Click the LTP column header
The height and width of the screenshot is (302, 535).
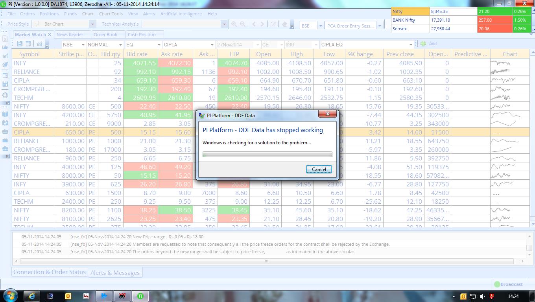(234, 54)
